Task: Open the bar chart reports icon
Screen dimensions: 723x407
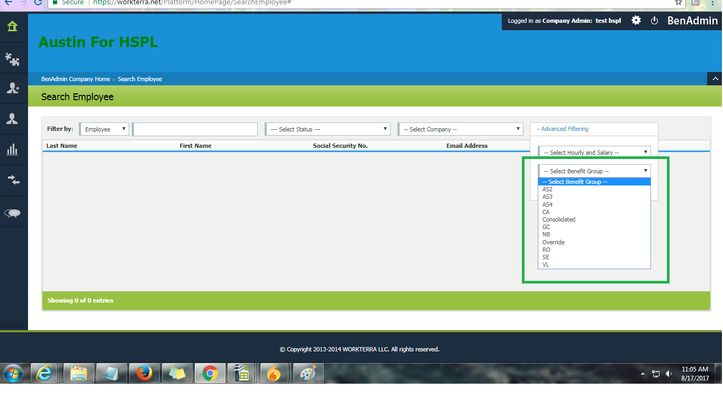Action: point(12,149)
